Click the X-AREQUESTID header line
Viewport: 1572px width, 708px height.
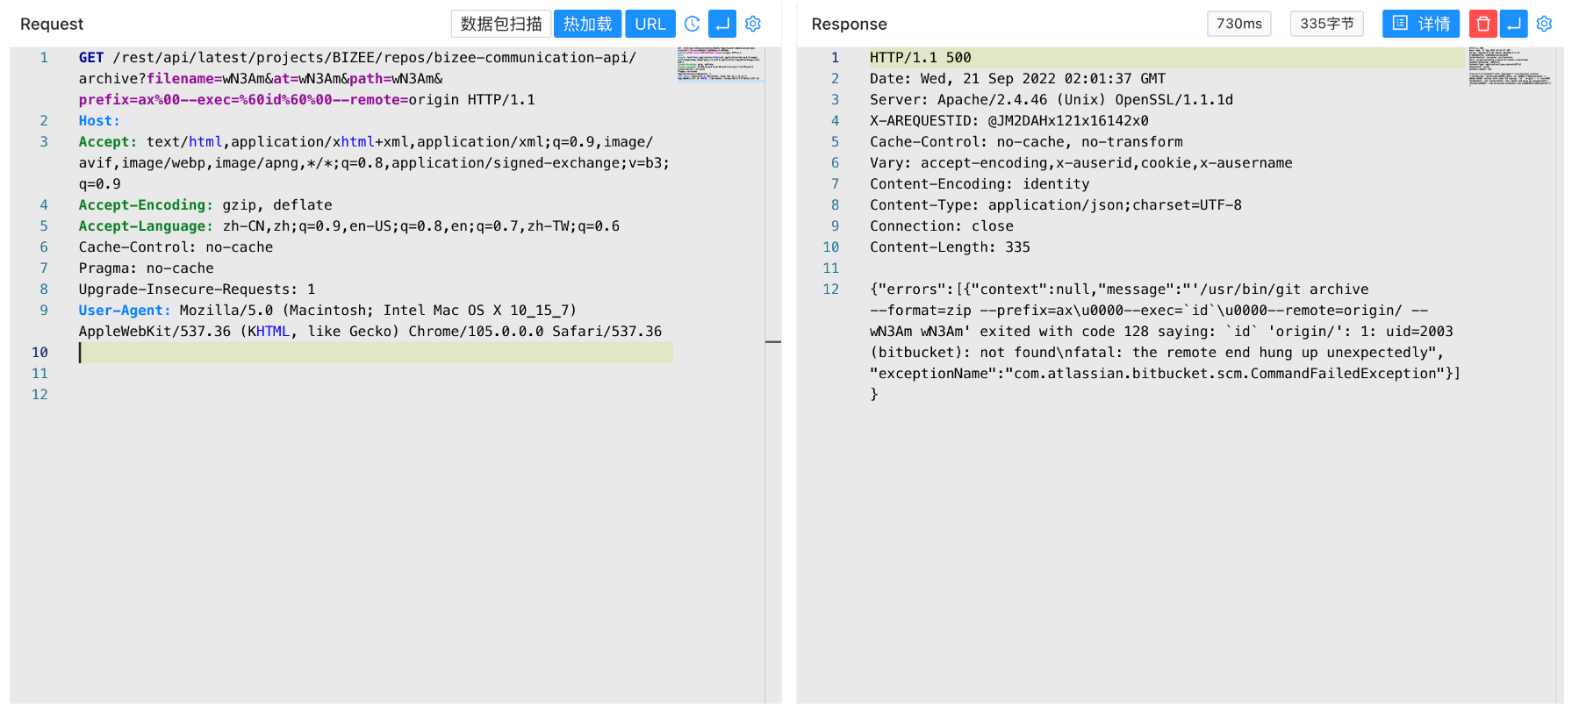click(x=1009, y=121)
